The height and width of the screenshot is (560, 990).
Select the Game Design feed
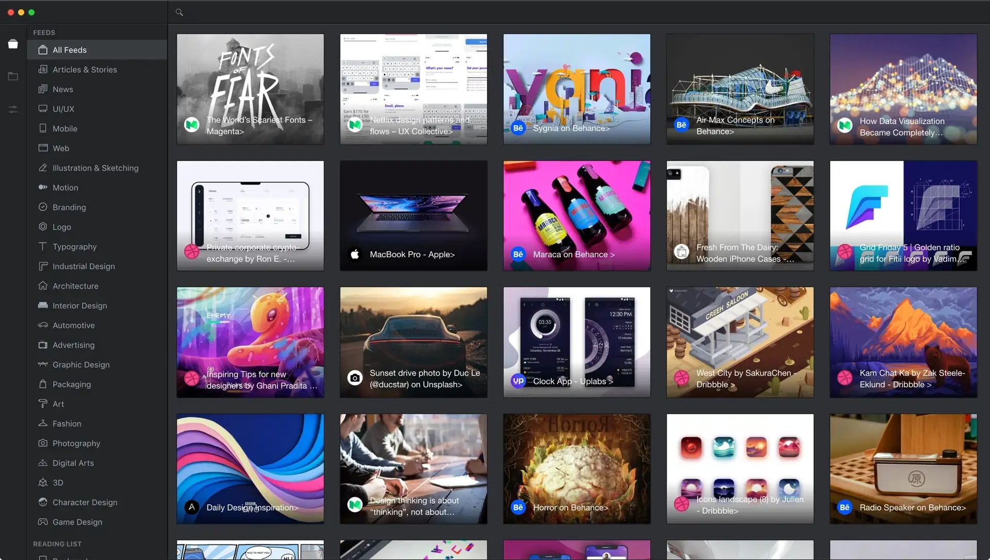click(77, 522)
